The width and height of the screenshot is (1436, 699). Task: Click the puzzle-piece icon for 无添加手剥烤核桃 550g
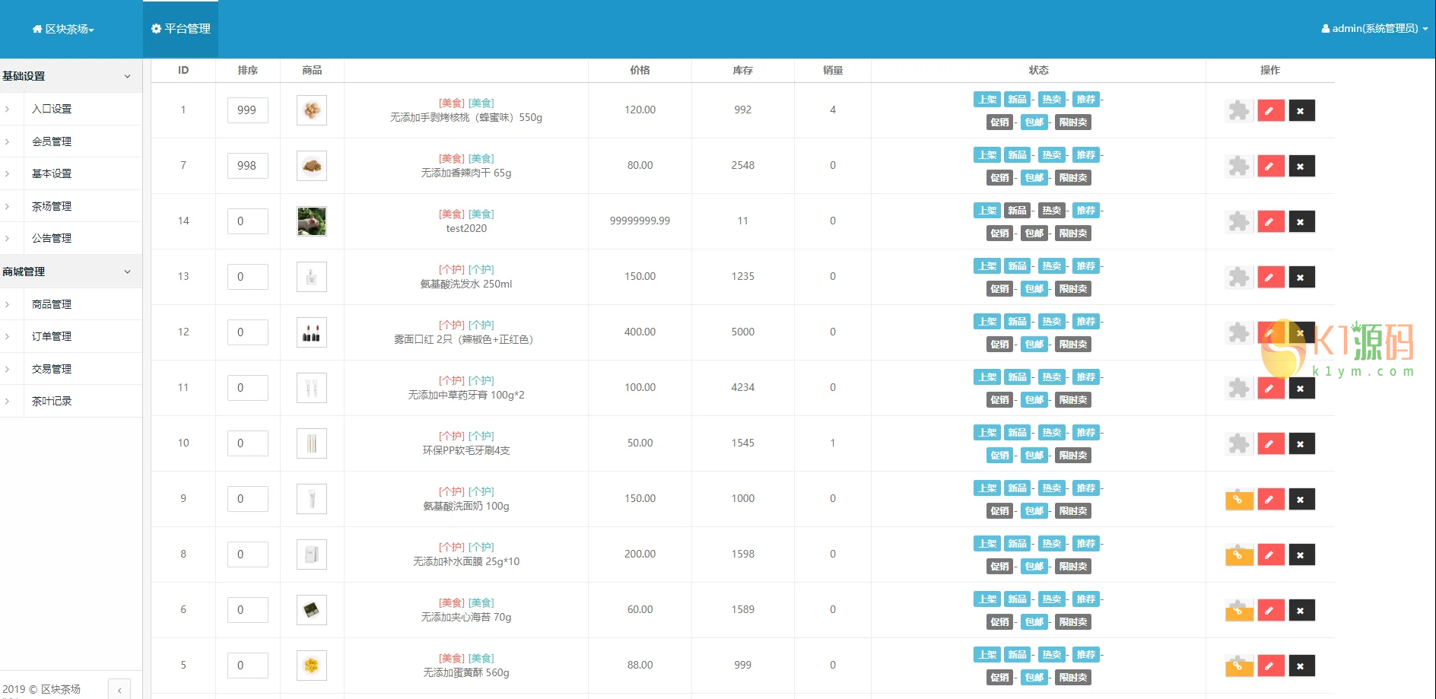coord(1239,110)
